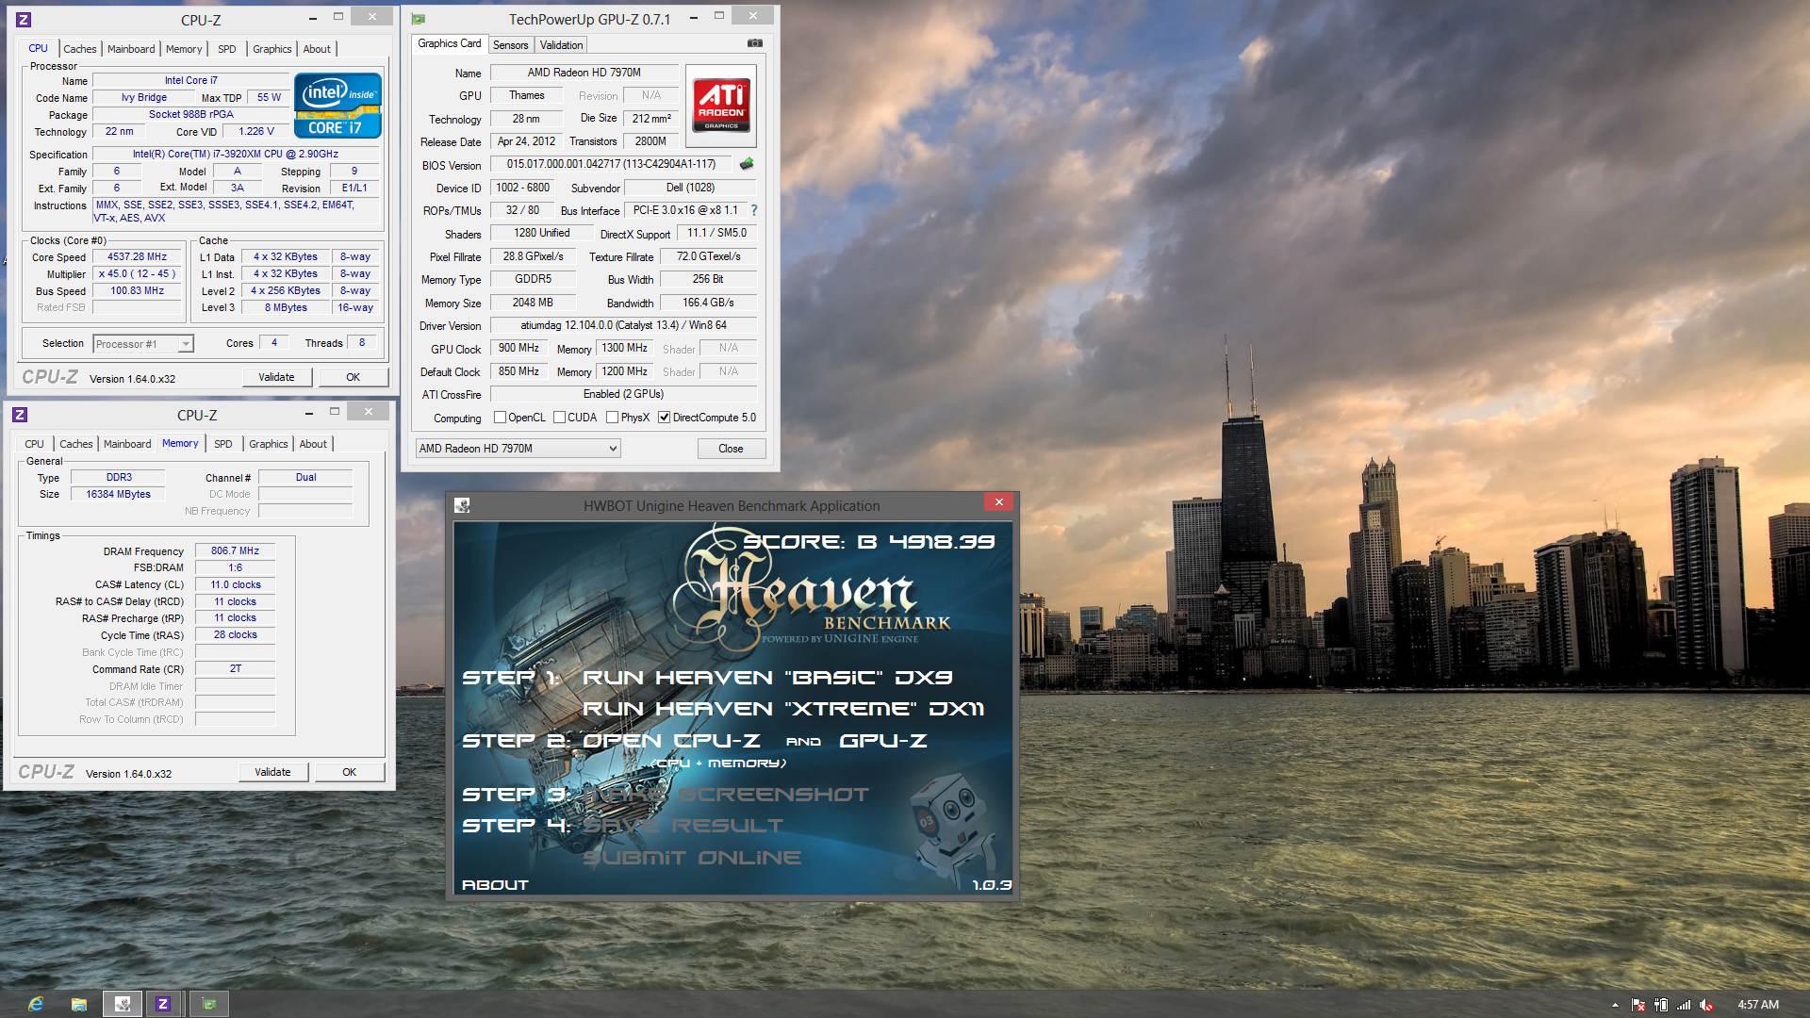
Task: Open the SPD tab in the upper CPU-Z window
Action: [227, 49]
